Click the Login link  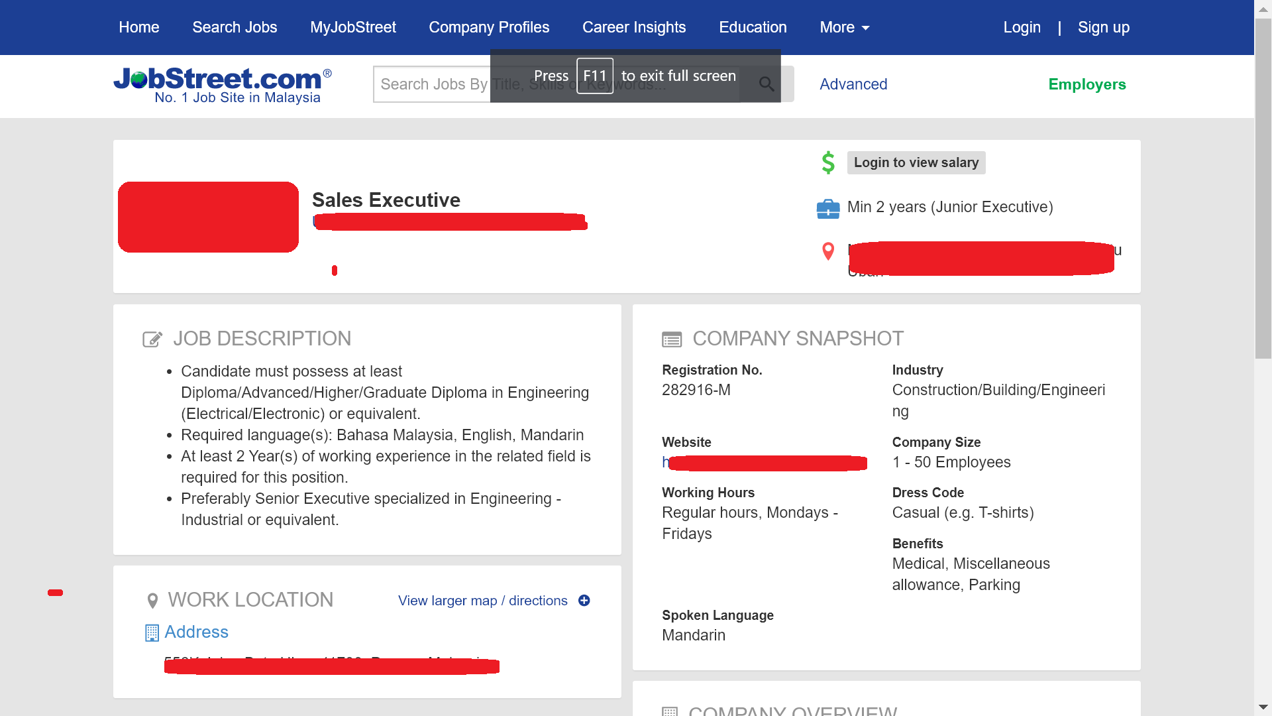point(1022,27)
